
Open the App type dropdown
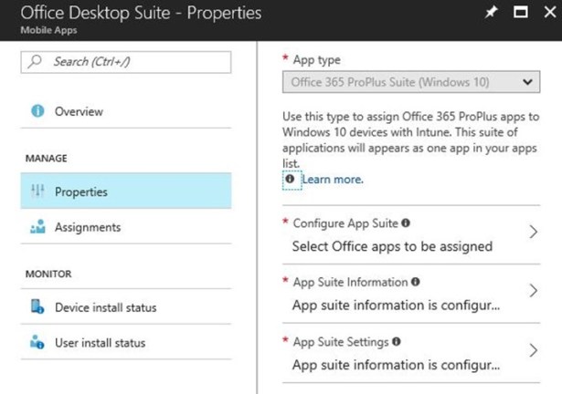point(409,83)
